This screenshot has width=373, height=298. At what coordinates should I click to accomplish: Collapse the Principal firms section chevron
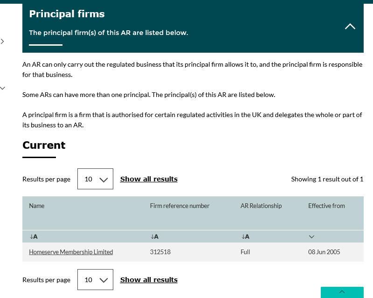(x=350, y=27)
